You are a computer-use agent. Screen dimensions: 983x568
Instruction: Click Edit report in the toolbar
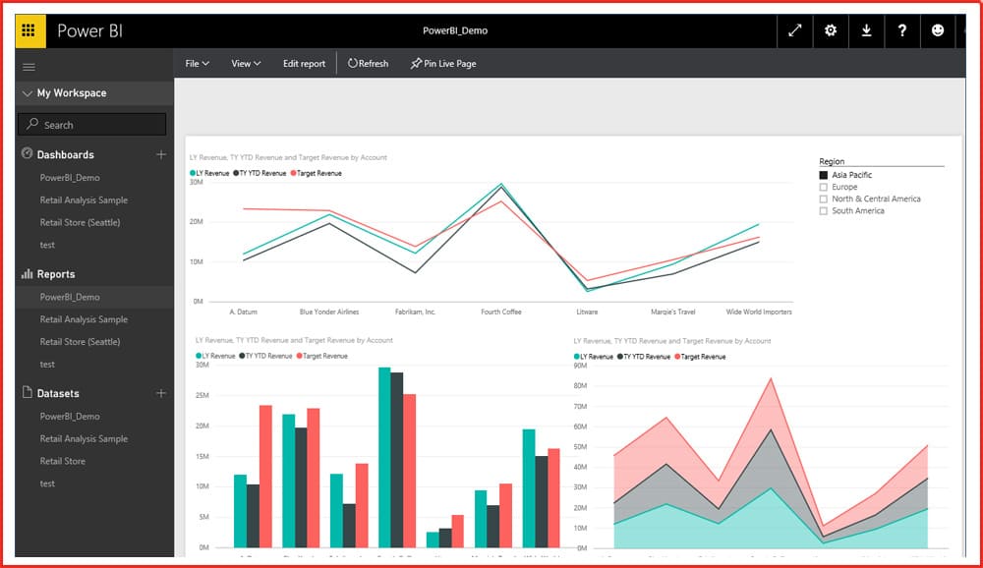304,64
